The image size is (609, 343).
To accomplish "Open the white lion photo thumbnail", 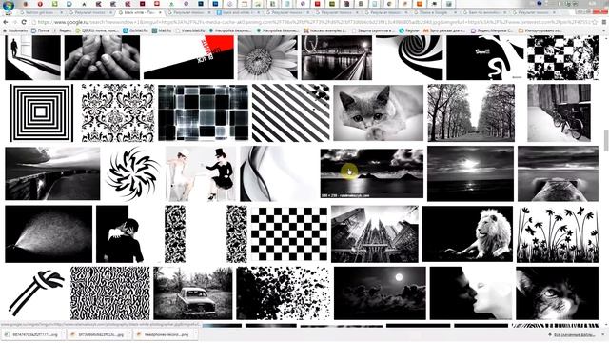I will (x=467, y=234).
